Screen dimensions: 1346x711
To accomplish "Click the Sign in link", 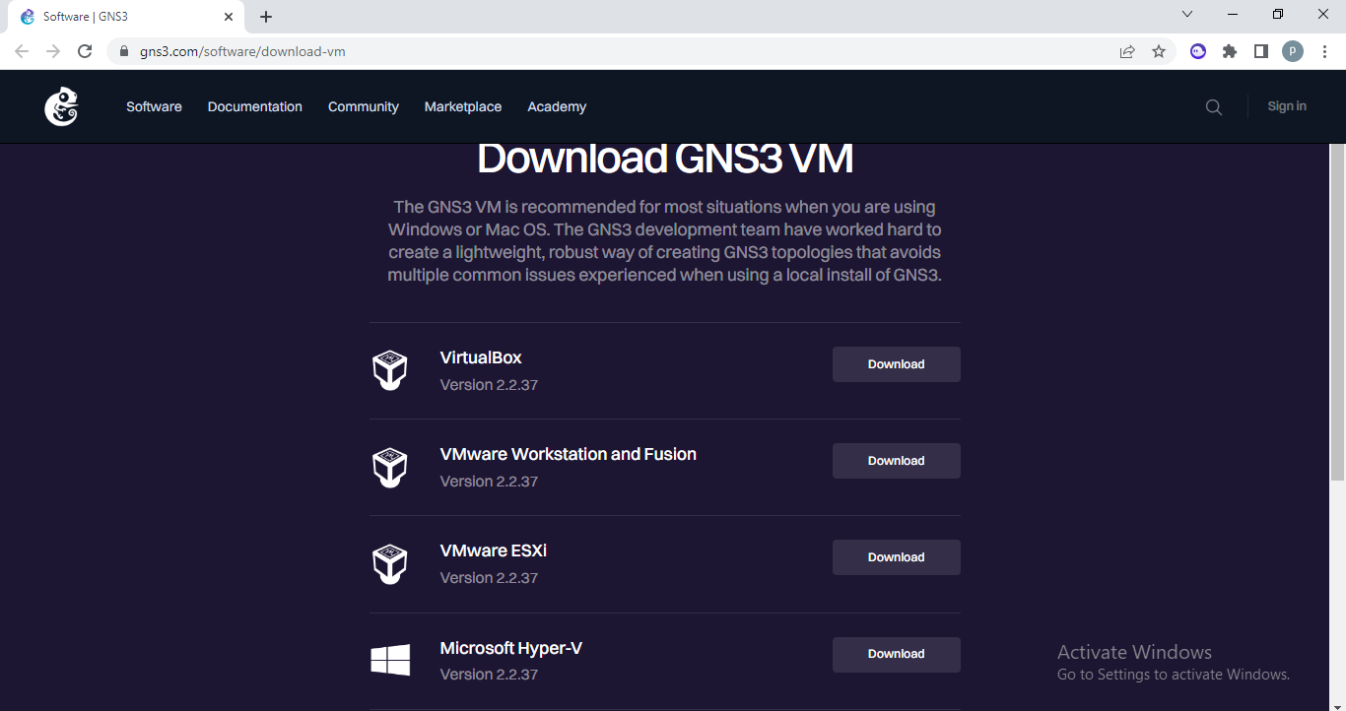I will [x=1286, y=106].
